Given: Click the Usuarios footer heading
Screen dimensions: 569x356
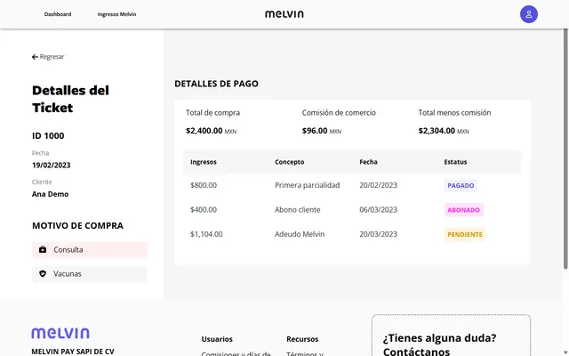Looking at the screenshot, I should click(217, 339).
